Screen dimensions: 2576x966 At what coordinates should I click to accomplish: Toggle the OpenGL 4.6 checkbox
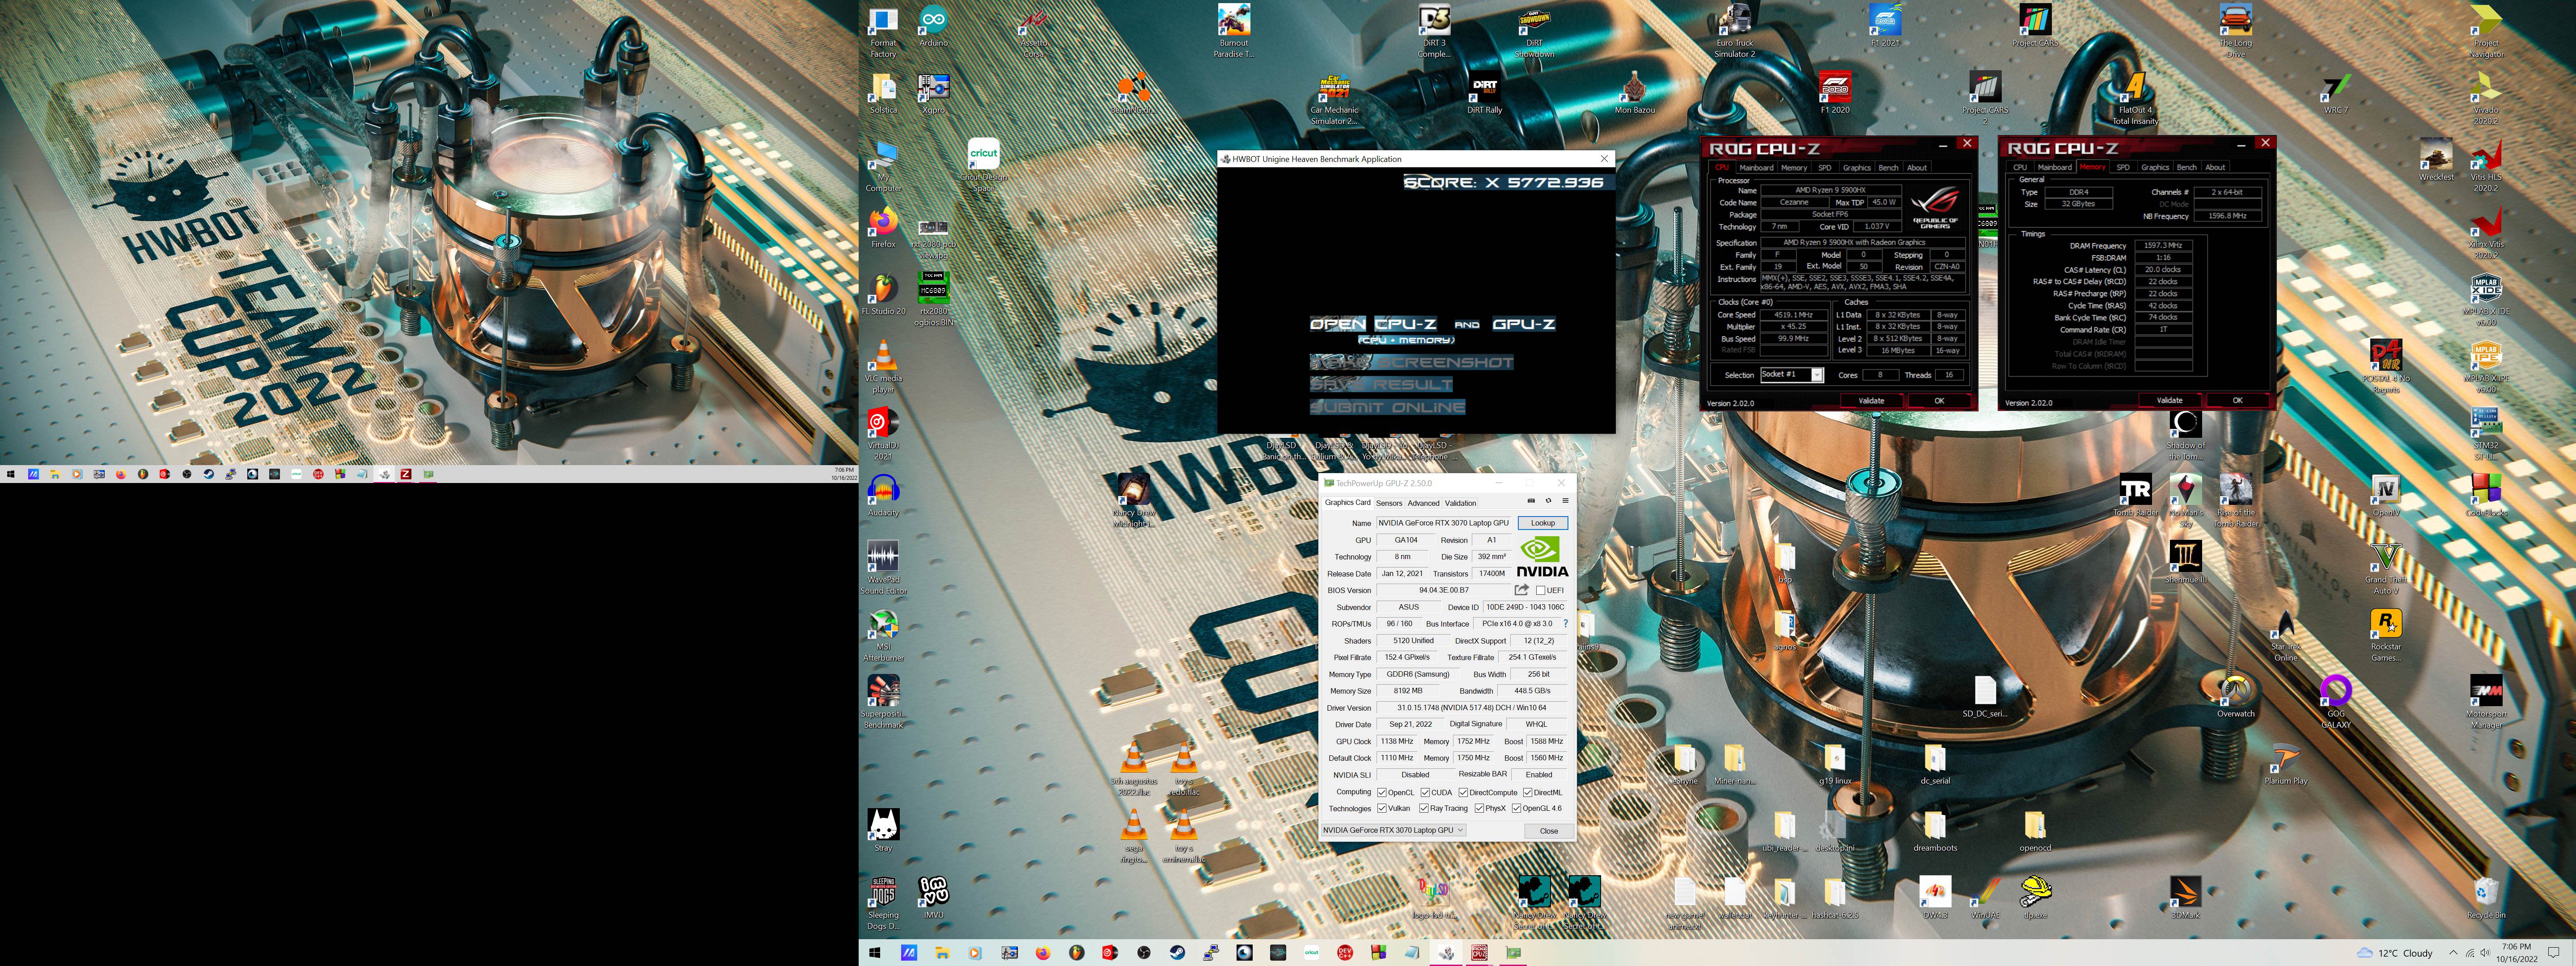click(x=1516, y=808)
